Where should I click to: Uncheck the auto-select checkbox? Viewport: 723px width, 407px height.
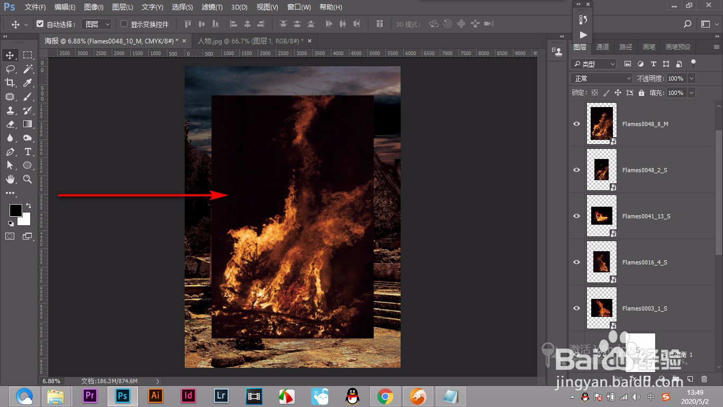point(40,24)
